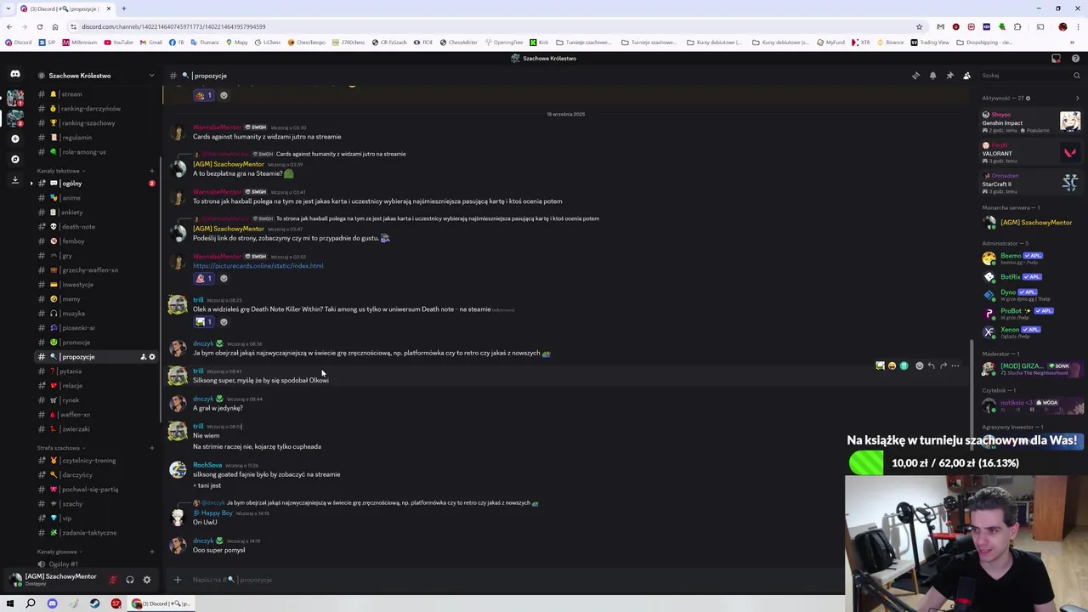This screenshot has height=612, width=1088.
Task: Switch to the memy channel
Action: coord(96,299)
